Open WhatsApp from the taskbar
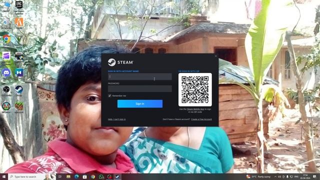 [101, 176]
